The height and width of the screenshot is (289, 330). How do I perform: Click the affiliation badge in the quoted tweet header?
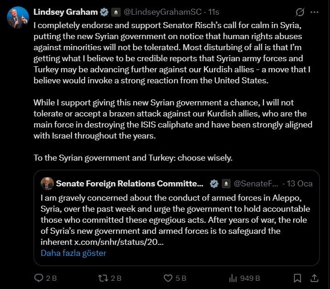[226, 184]
